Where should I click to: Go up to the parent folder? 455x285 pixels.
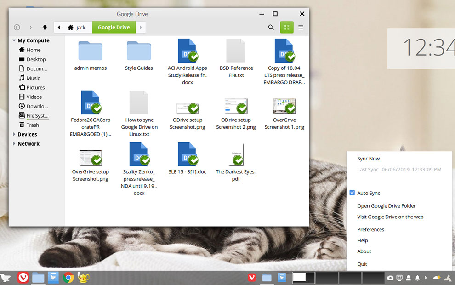click(45, 27)
